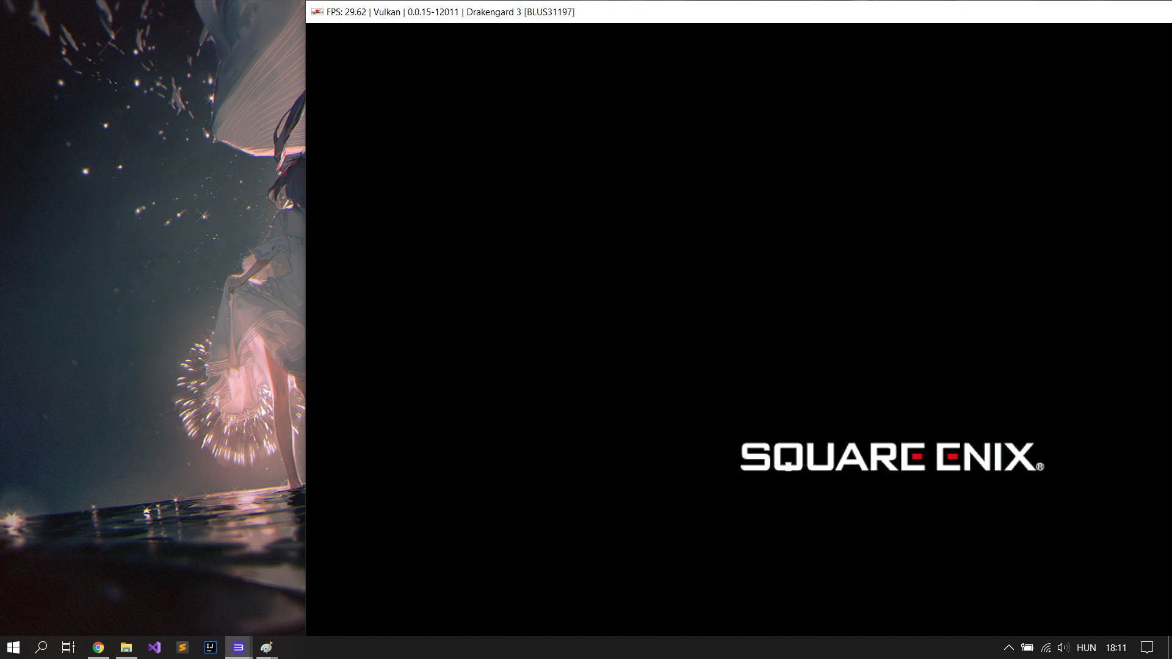
Task: Open Sublime Text from the taskbar
Action: [x=183, y=647]
